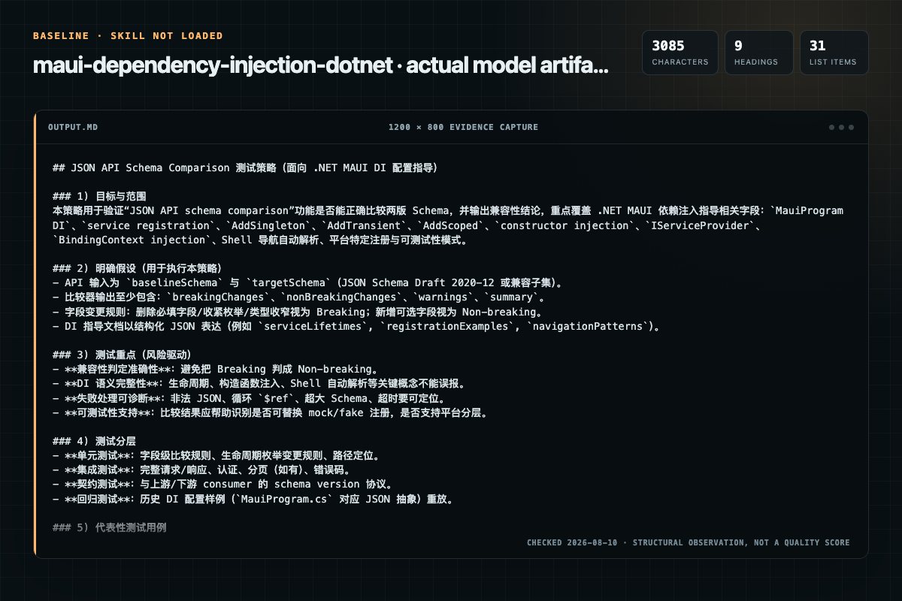Click the '**单元测试**' bullet
Screen dimensions: 902x601
coord(219,456)
